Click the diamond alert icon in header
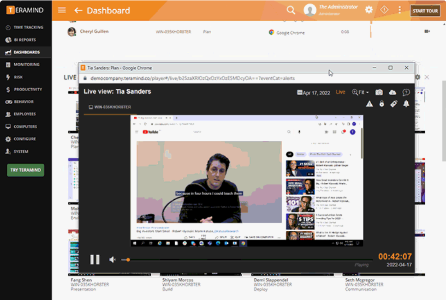The width and height of the screenshot is (446, 300). [x=384, y=10]
